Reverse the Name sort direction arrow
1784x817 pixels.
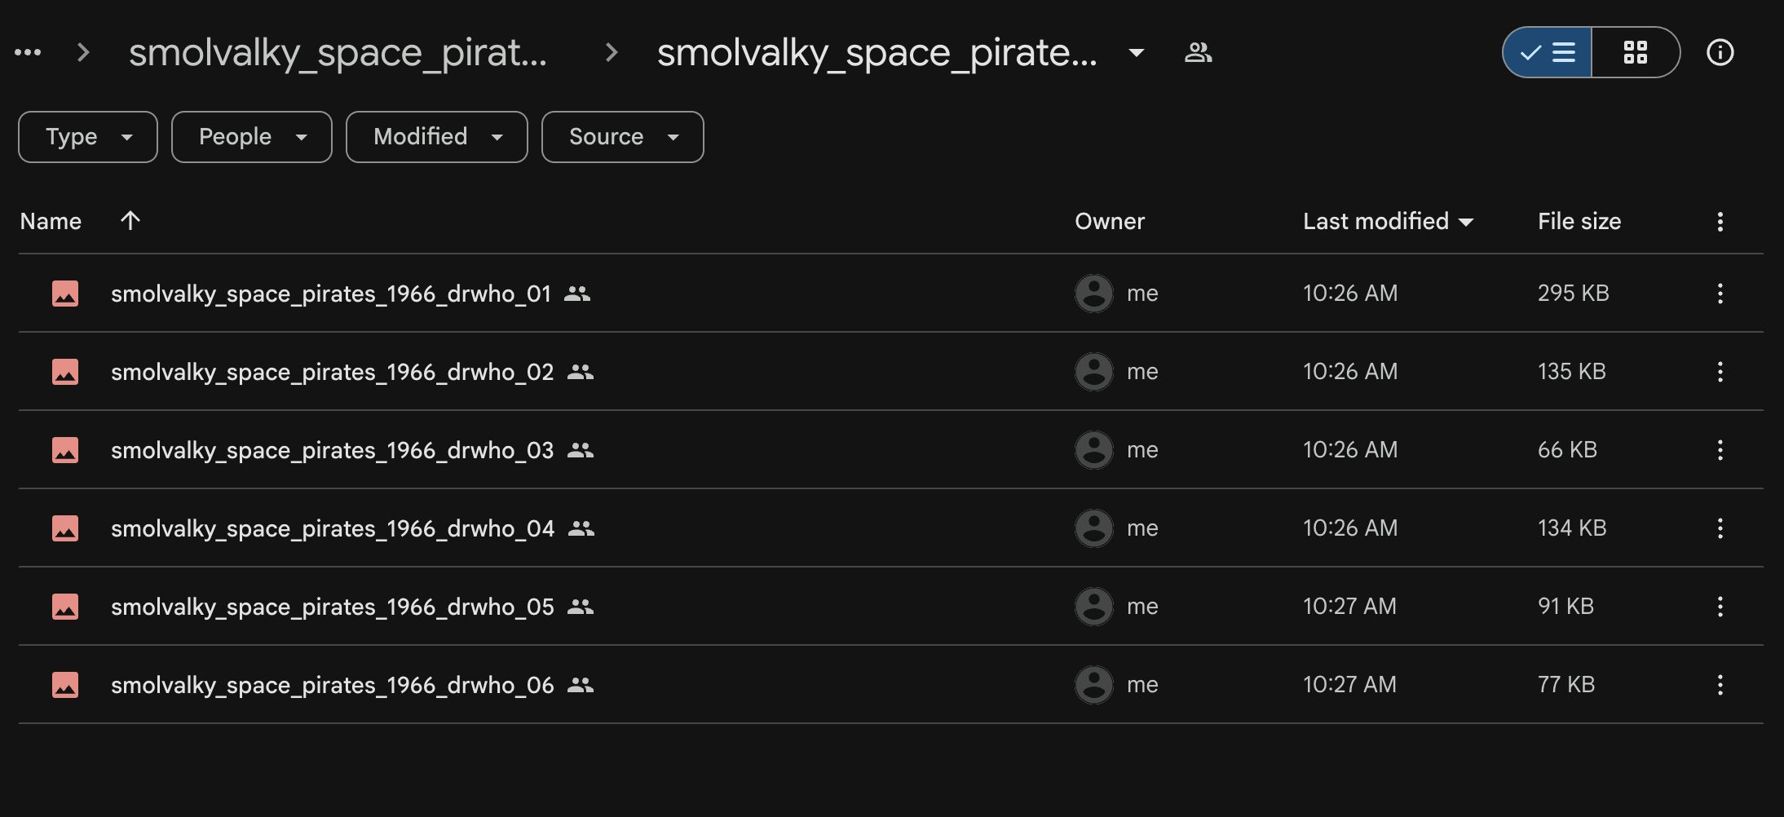point(130,221)
